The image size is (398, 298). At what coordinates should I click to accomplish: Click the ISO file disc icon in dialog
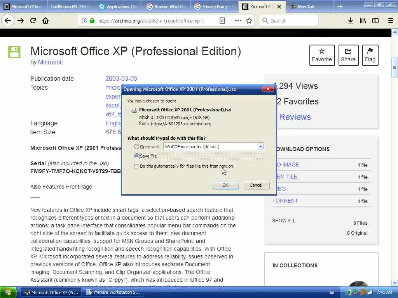tap(134, 110)
